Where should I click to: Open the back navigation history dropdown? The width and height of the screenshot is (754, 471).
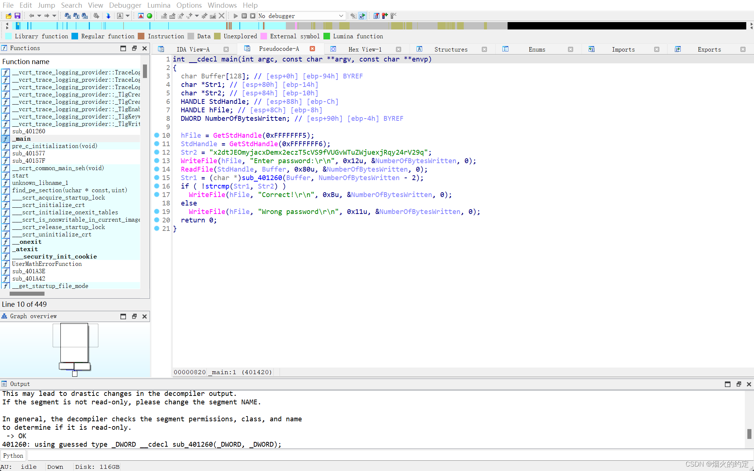tap(39, 16)
